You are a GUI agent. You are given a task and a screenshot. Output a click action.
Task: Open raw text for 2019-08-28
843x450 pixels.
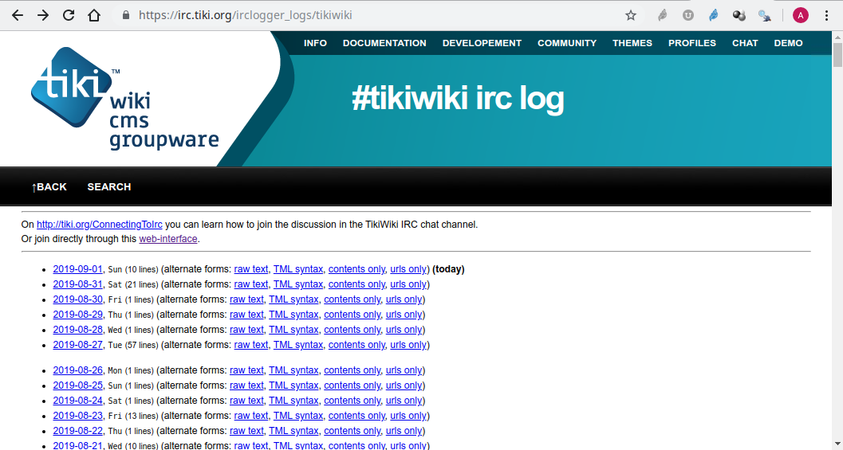click(x=246, y=329)
